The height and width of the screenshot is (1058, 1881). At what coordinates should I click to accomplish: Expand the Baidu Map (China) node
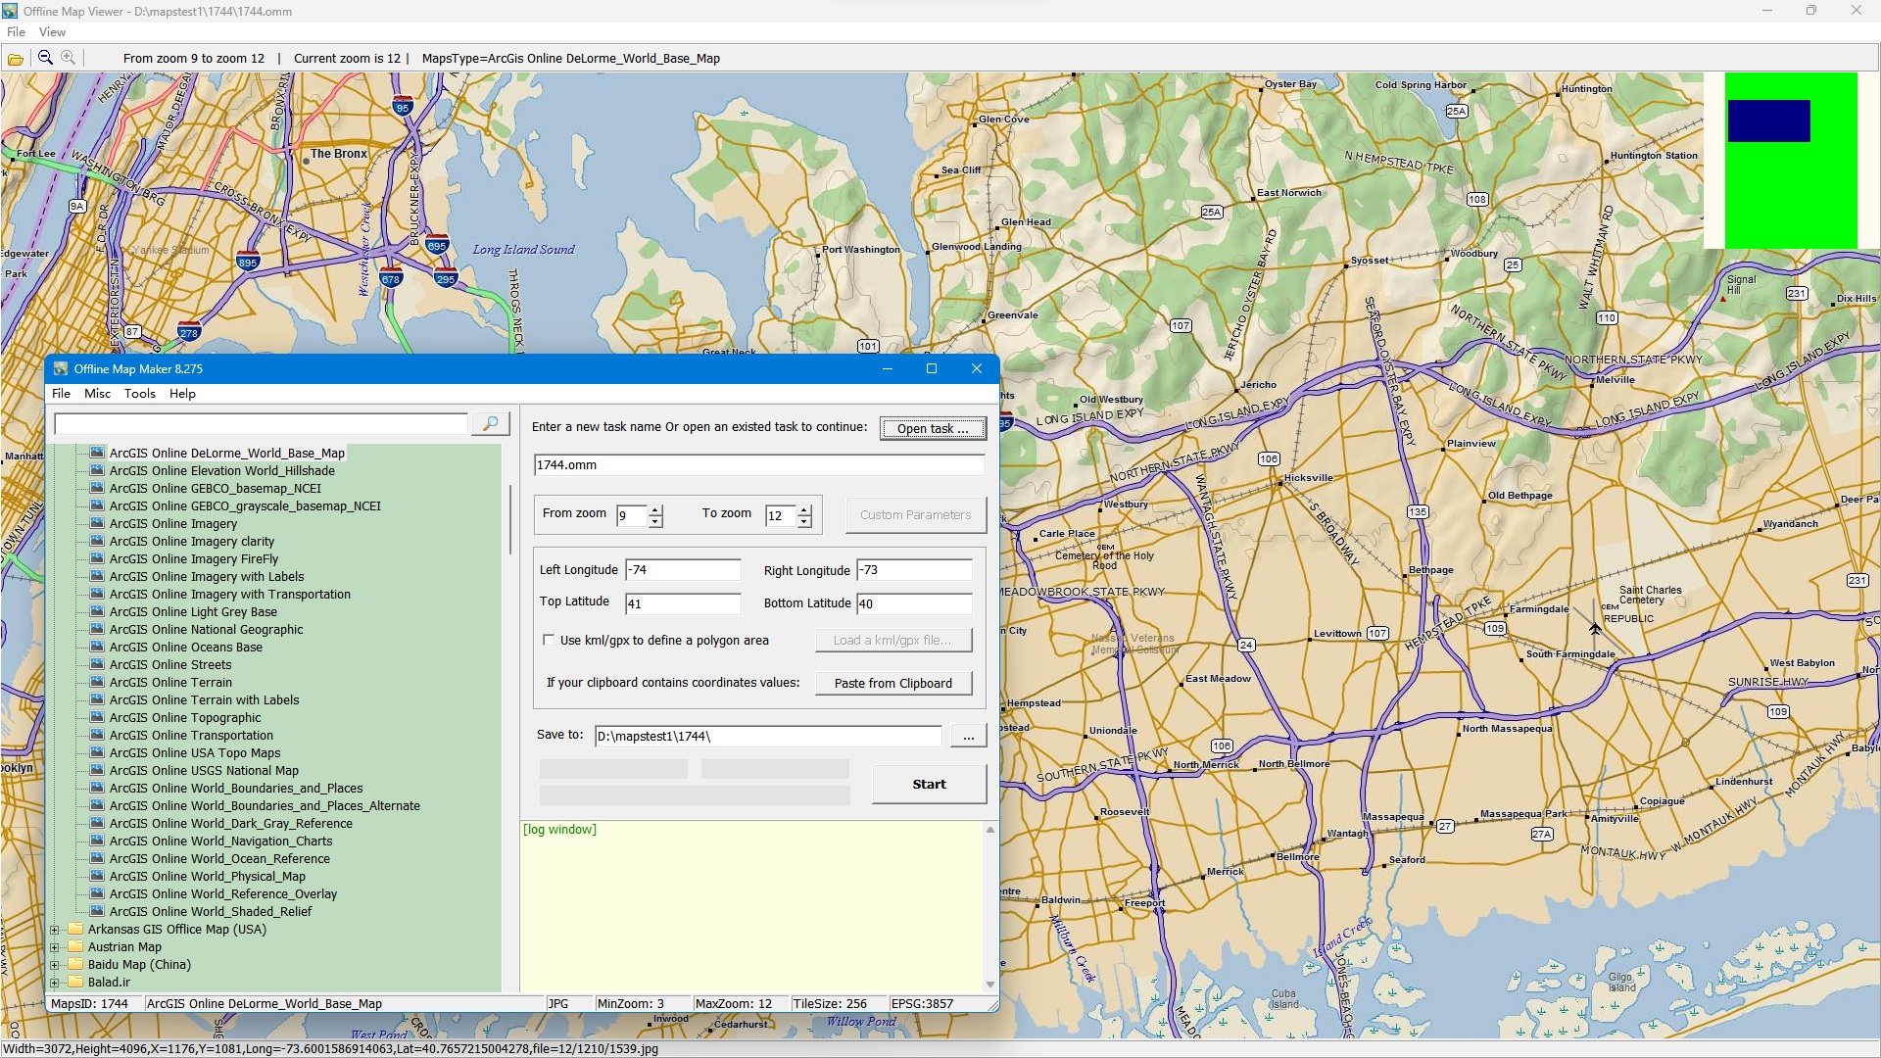click(55, 965)
